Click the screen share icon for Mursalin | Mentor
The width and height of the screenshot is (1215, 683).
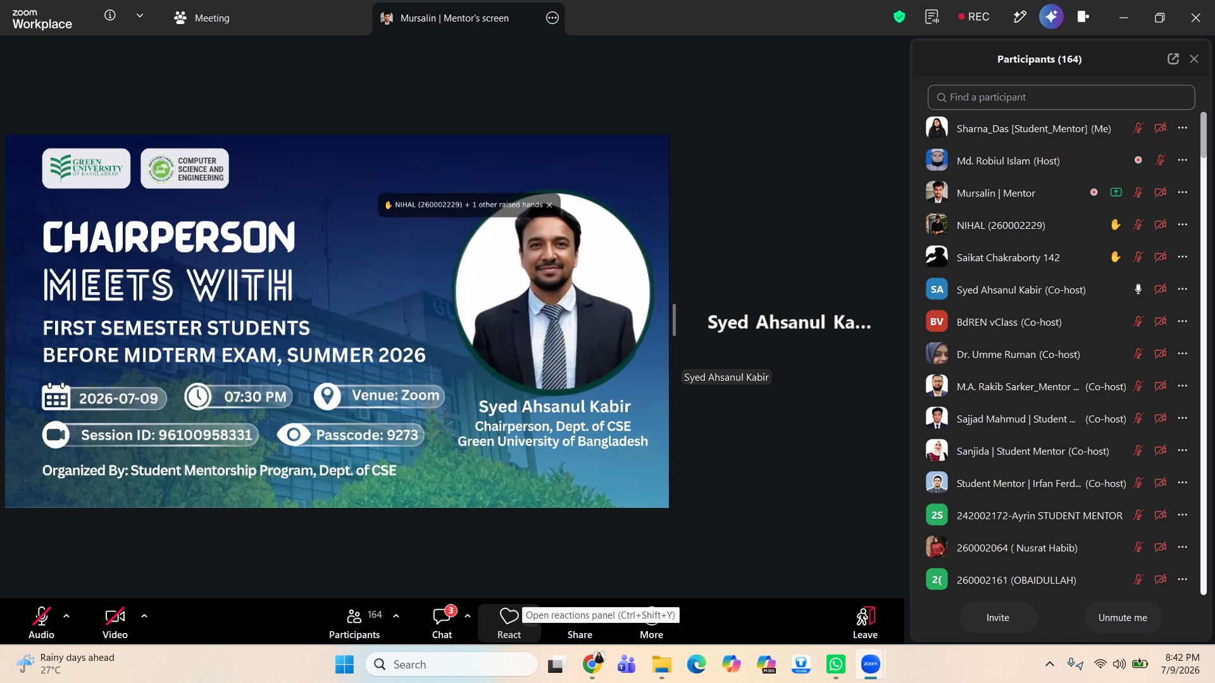[1116, 192]
